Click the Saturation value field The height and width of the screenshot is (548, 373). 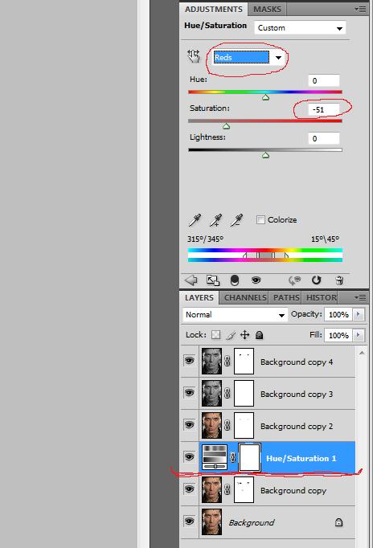pos(323,110)
